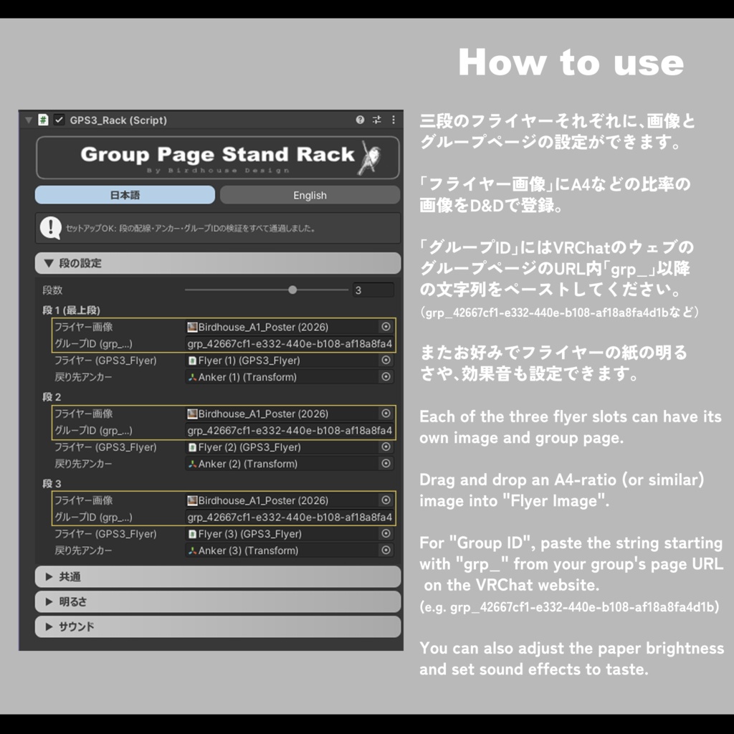Open object picker for Flyer (2) field
734x734 pixels.
[386, 447]
